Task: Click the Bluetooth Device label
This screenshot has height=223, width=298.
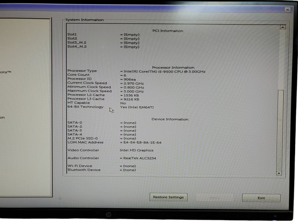Action: click(84, 170)
